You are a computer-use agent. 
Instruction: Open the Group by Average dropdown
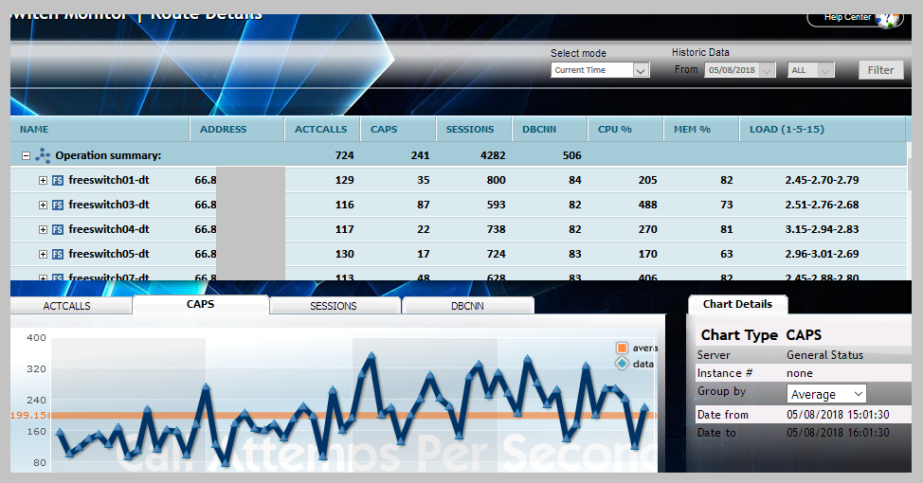pyautogui.click(x=826, y=394)
